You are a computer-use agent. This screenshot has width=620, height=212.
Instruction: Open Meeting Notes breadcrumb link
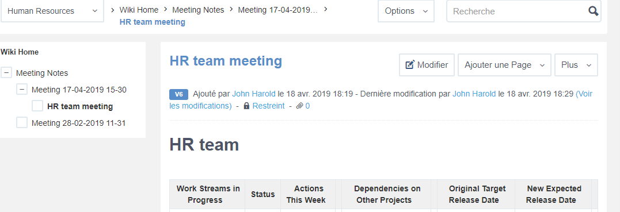click(198, 10)
